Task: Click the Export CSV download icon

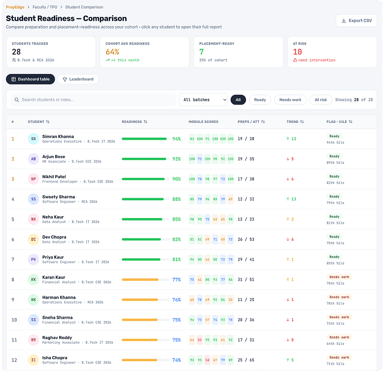Action: (x=344, y=21)
